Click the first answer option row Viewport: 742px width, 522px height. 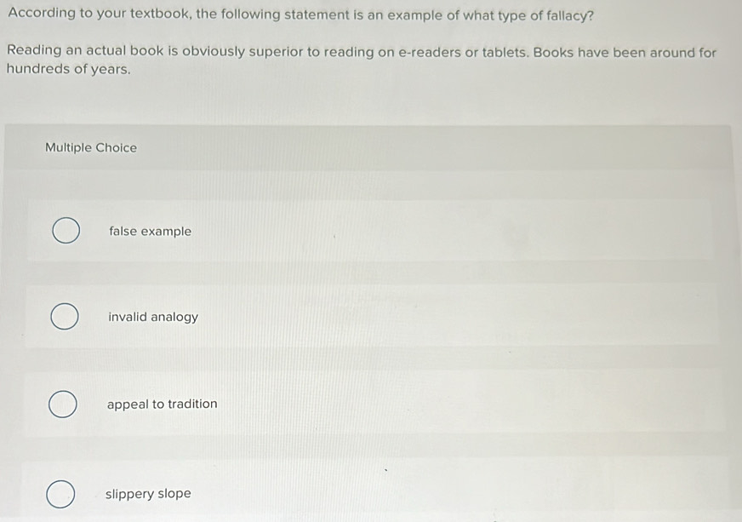(371, 231)
